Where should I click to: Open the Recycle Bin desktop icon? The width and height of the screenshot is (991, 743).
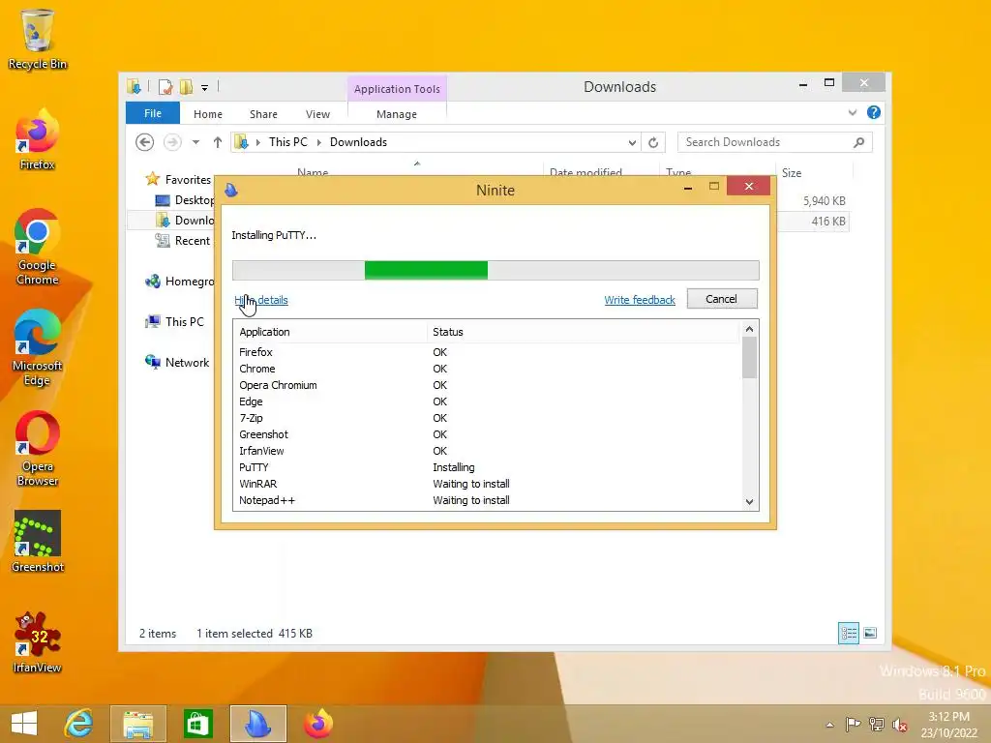pos(38,39)
